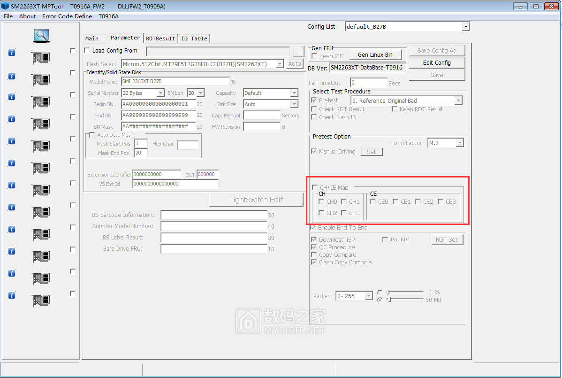Uncheck the QC Procedure option
This screenshot has height=378, width=562.
[x=314, y=247]
